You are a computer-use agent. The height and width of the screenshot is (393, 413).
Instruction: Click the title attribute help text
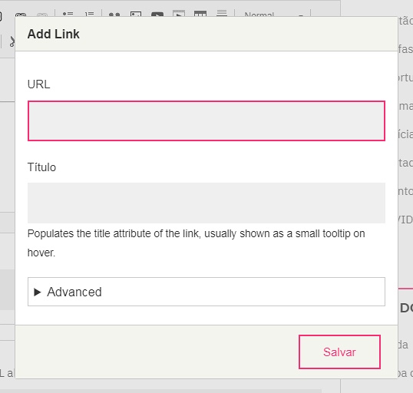(197, 243)
